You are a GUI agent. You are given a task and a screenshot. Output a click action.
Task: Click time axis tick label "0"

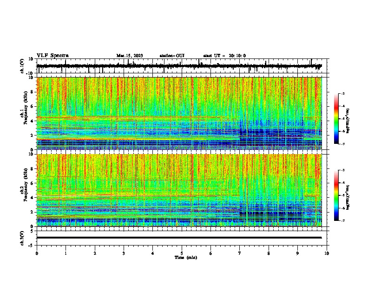[37, 253]
